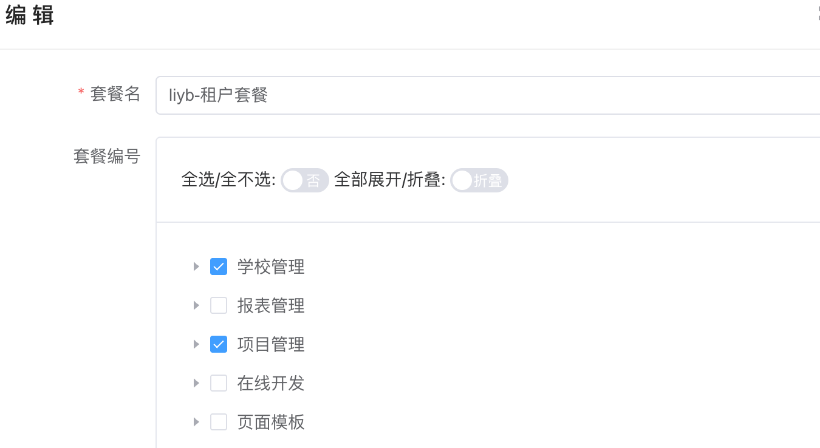The image size is (820, 448).
Task: Expand the 在线开发 tree node arrow
Action: [x=196, y=383]
